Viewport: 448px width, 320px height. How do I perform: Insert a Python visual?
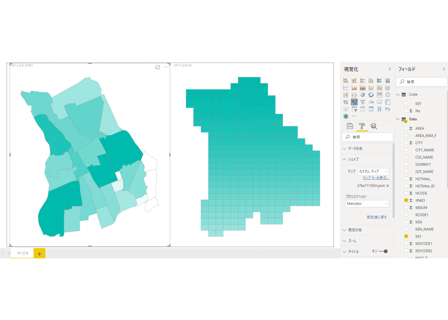point(388,109)
